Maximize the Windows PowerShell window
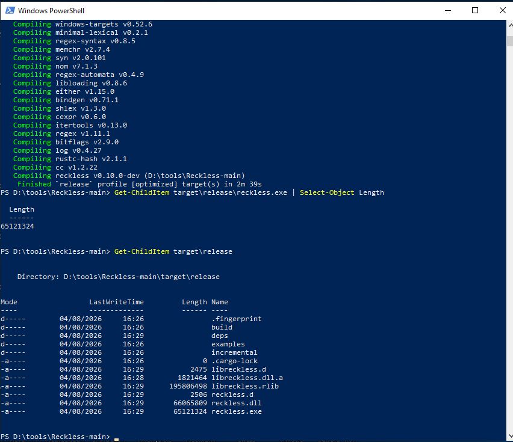 click(x=475, y=10)
